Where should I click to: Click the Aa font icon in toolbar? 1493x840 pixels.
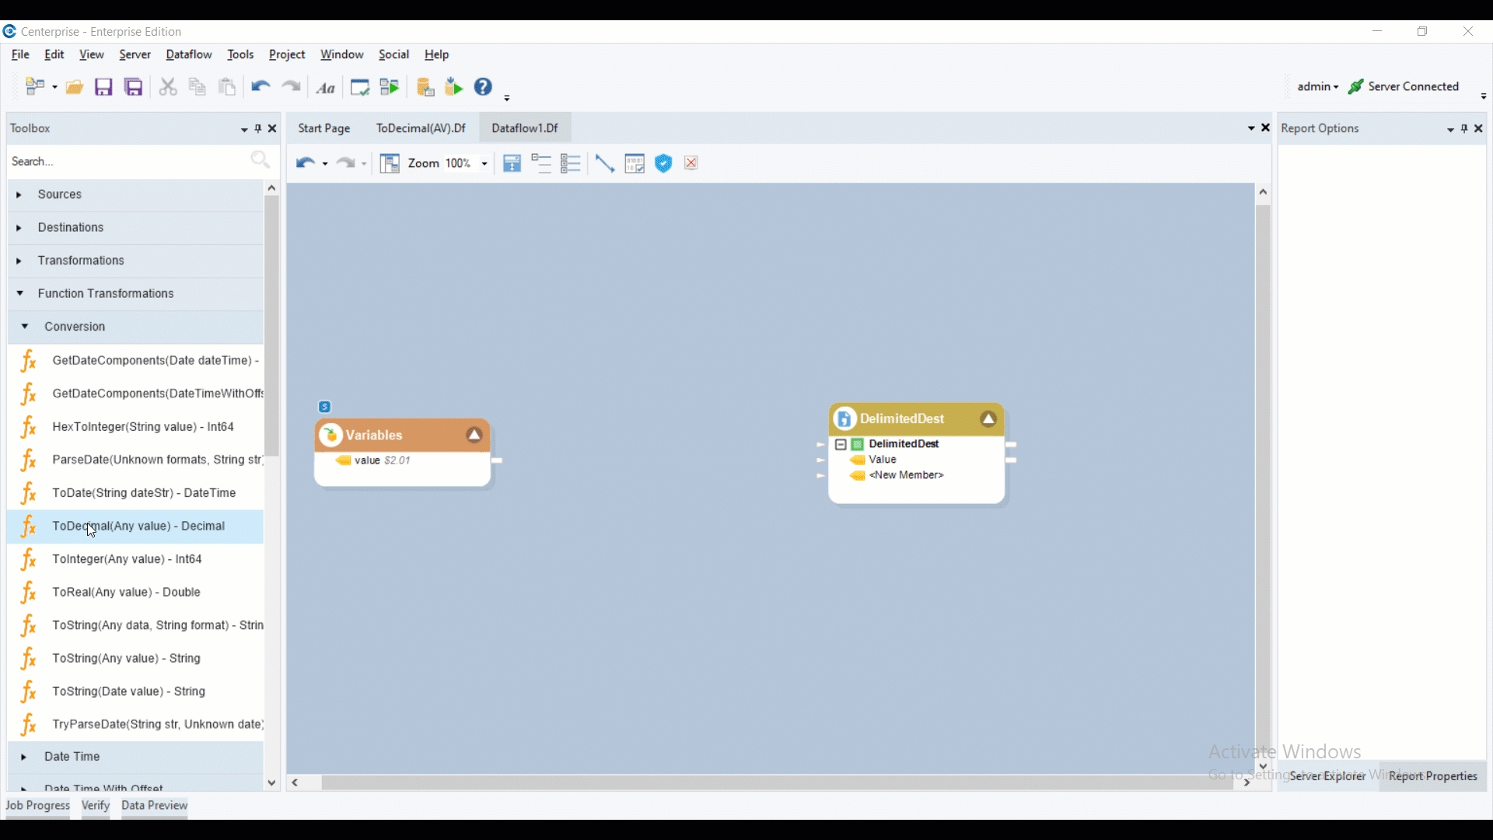click(x=327, y=88)
